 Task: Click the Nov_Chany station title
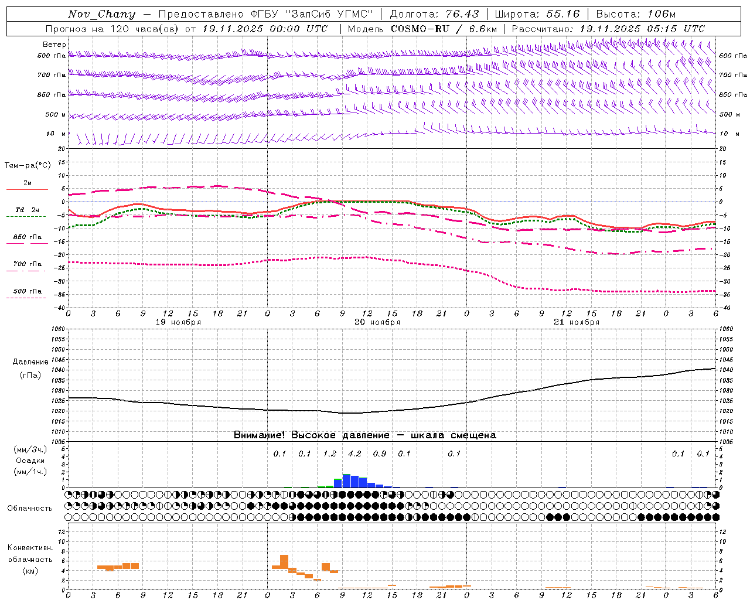[x=101, y=14]
